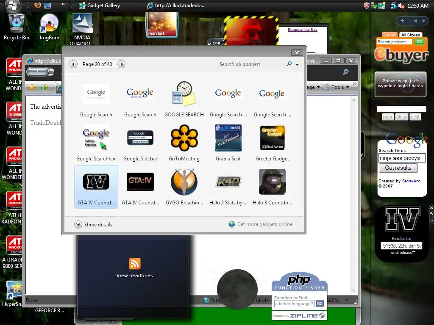Click the add gadgets plus button on sidebar

402,21
